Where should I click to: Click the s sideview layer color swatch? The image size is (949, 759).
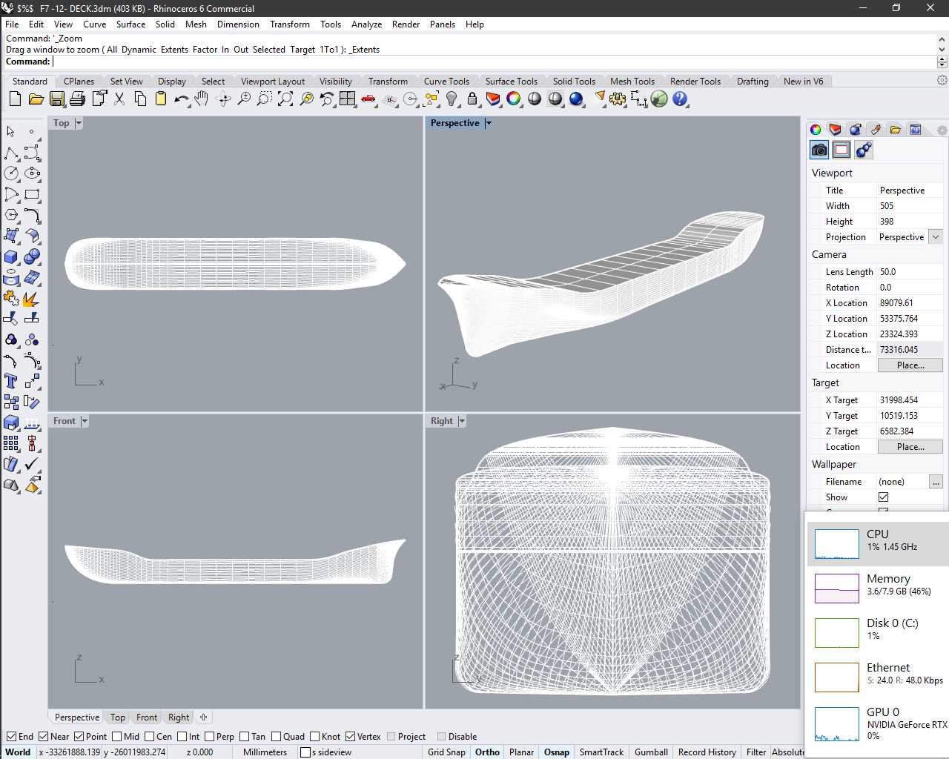tap(305, 752)
